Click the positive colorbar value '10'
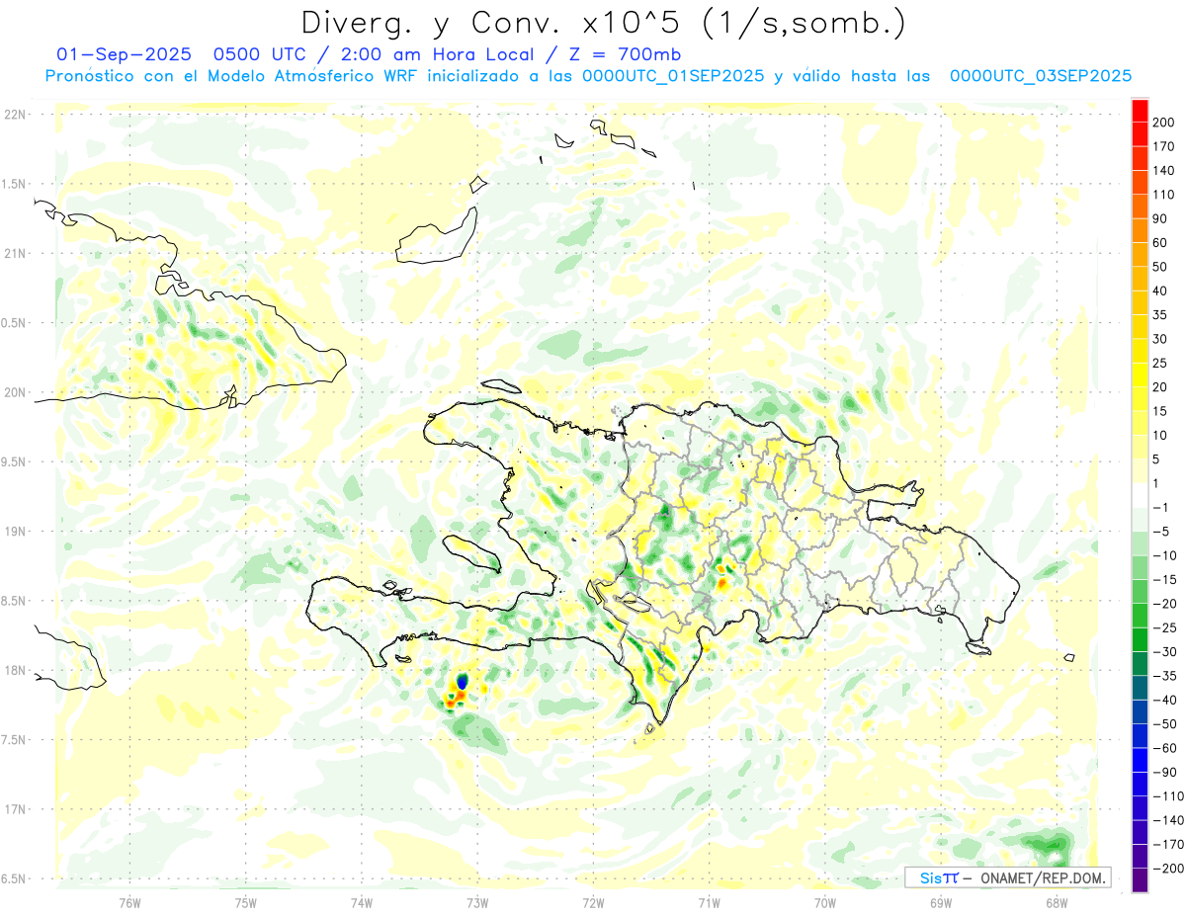This screenshot has height=916, width=1186. 1160,435
